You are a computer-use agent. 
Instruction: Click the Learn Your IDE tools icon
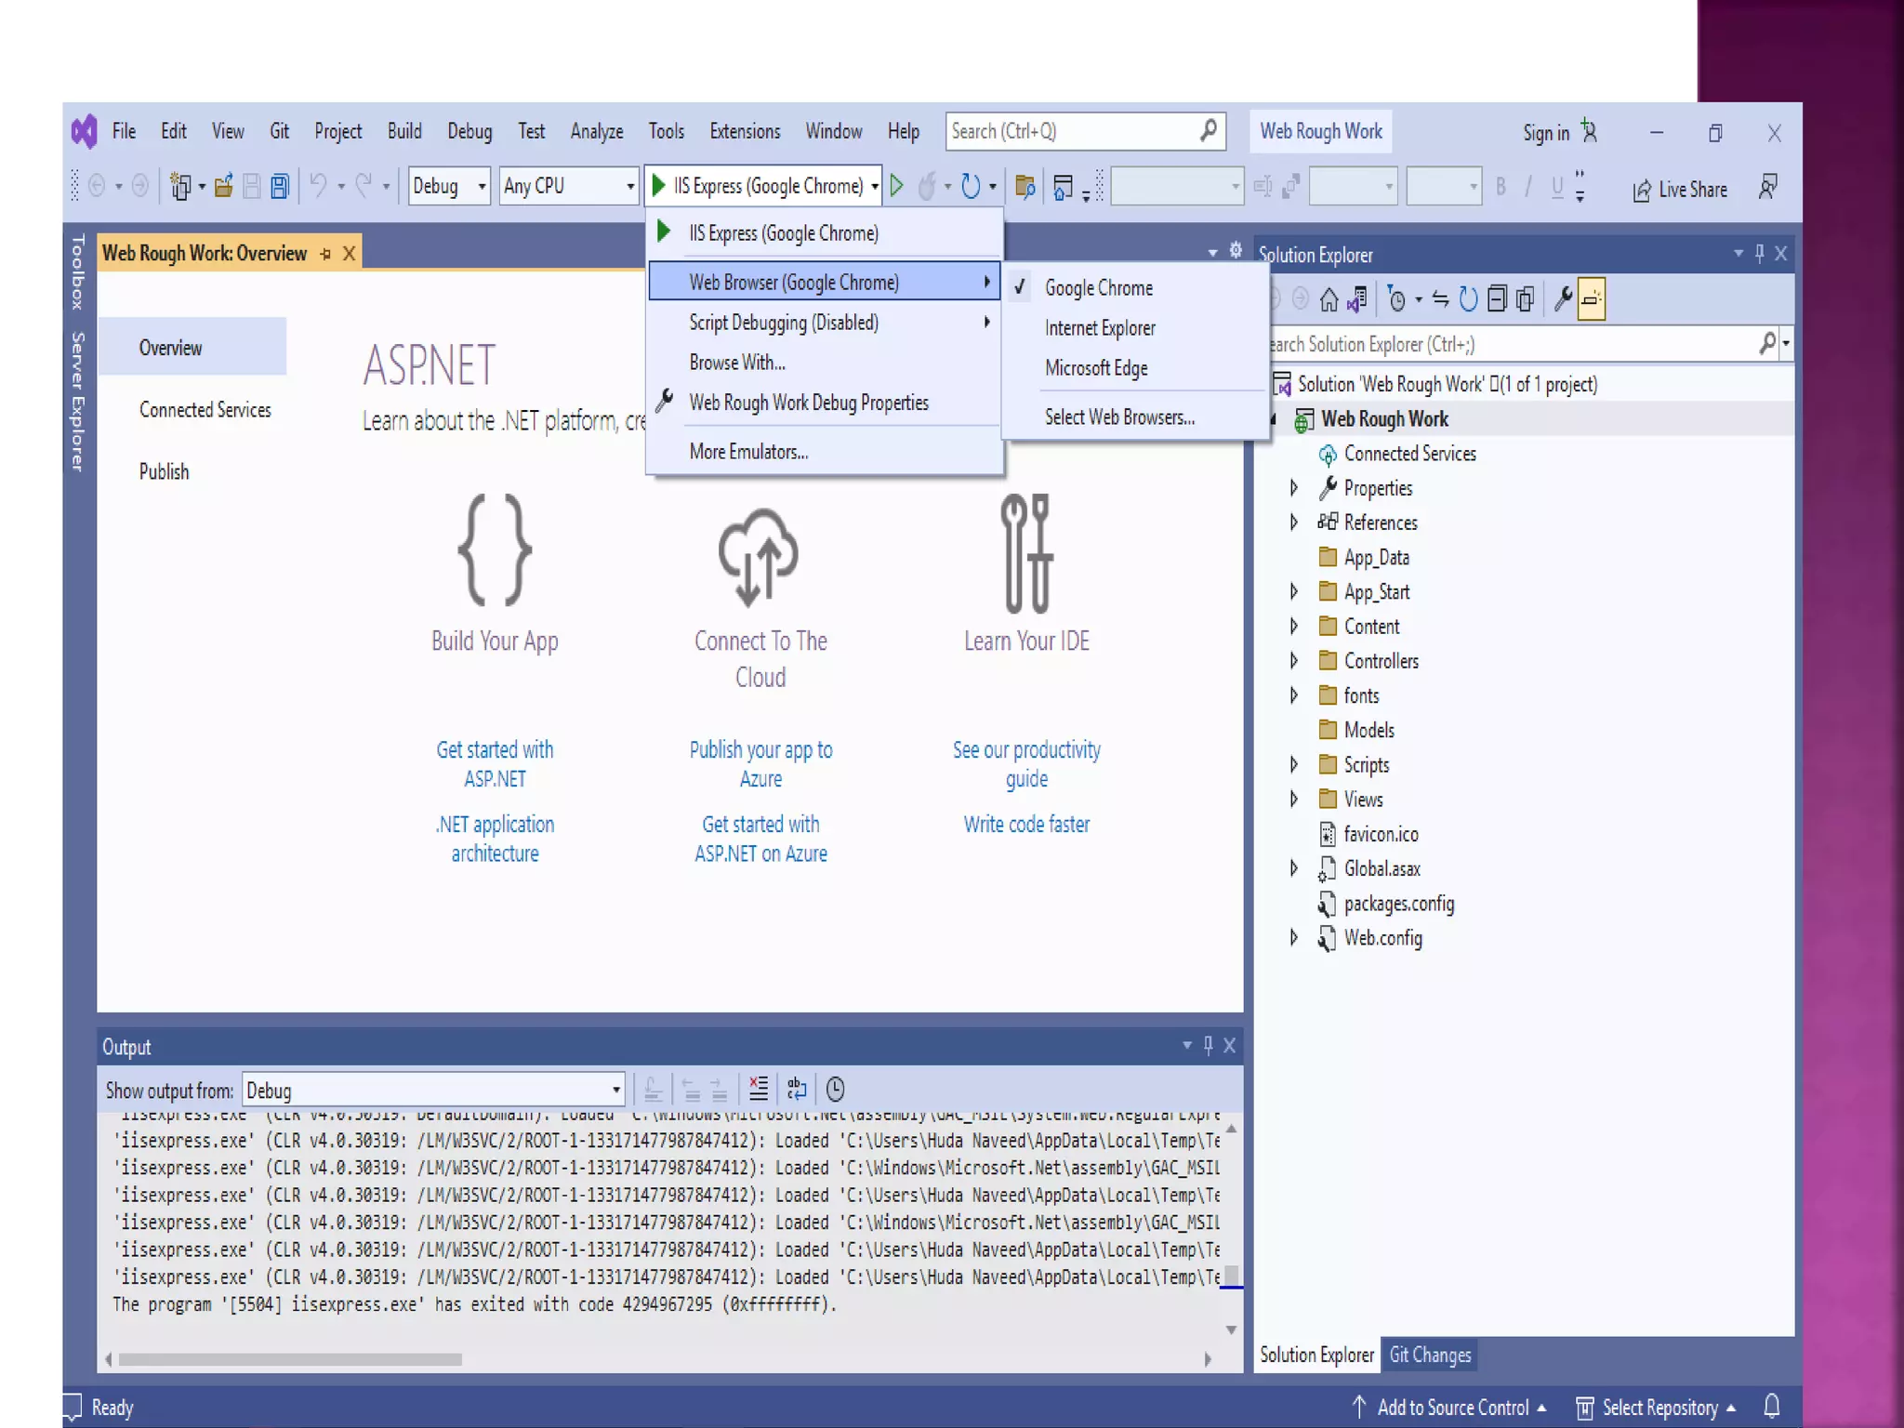(1026, 552)
